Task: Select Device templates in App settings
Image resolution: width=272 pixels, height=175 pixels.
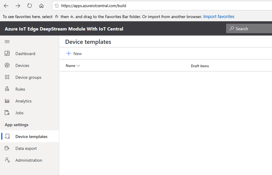Action: tap(31, 137)
